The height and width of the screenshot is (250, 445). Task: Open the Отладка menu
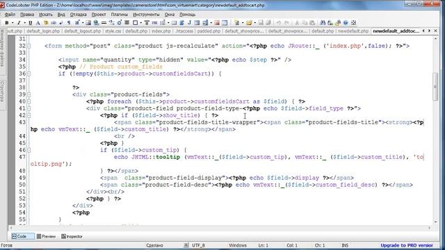point(79,14)
